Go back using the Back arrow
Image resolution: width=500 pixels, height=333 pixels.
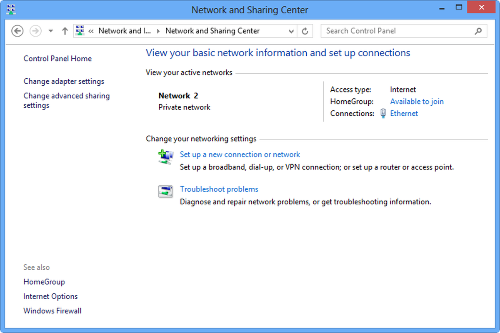pyautogui.click(x=17, y=30)
